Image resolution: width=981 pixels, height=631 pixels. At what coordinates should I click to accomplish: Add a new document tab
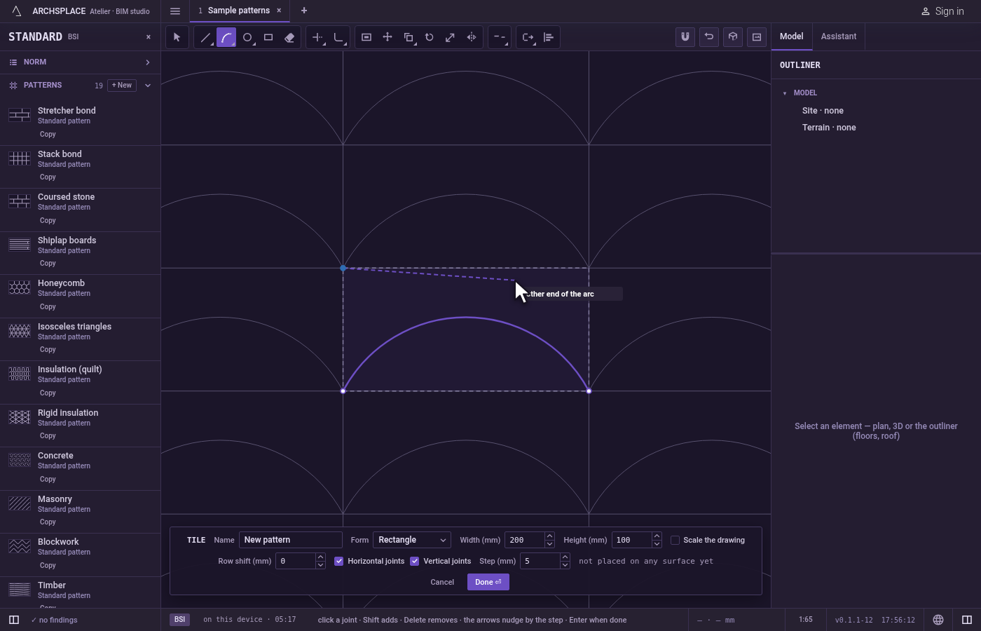coord(304,11)
